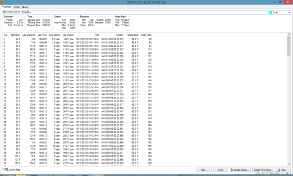Viewport: 293px width, 176px height.
Task: Click the vertical scrollbar thumb of the points table
Action: [x=289, y=46]
